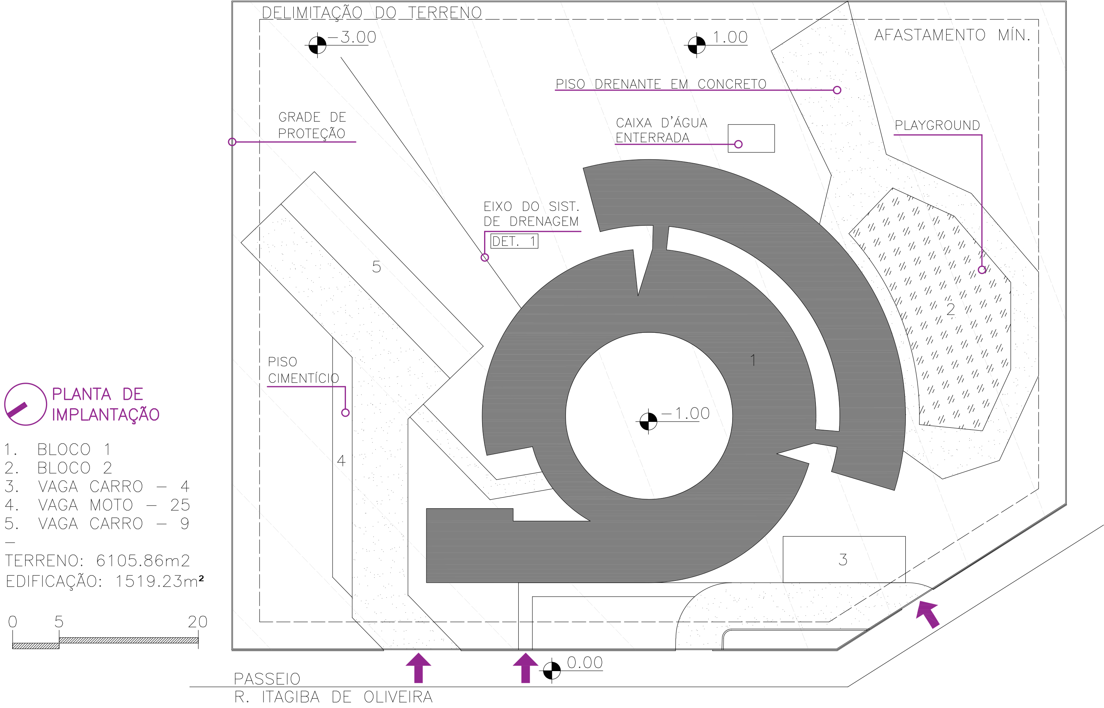Click the parking rectangle numbered 3
1104x708 pixels.
(844, 560)
